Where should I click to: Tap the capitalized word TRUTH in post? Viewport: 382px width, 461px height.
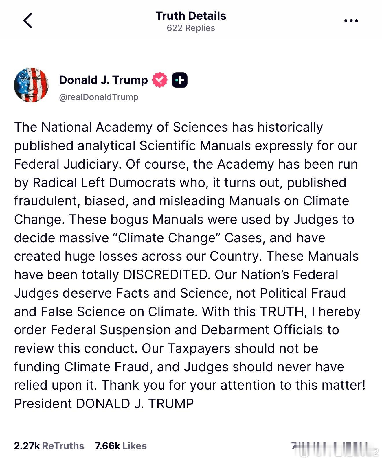coord(282,312)
